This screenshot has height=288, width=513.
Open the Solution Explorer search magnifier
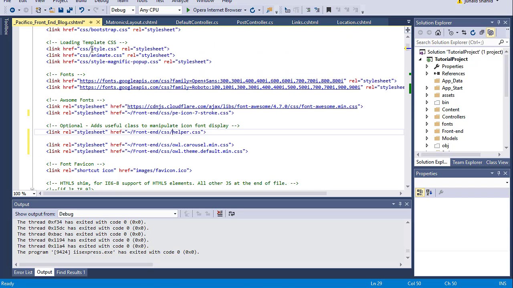pyautogui.click(x=501, y=42)
